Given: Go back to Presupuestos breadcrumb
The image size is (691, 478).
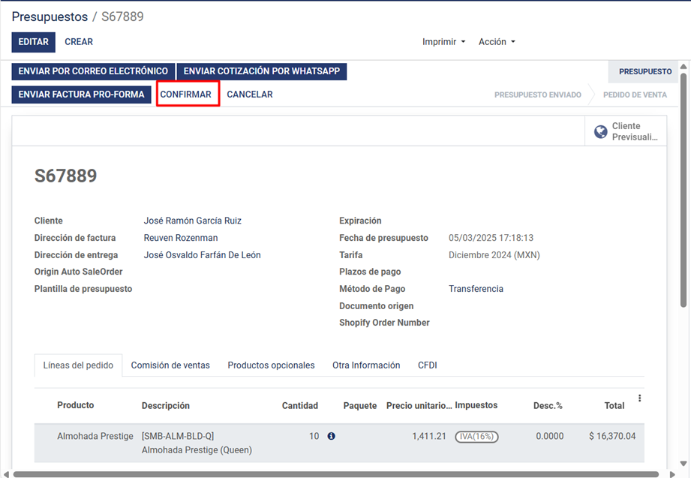Looking at the screenshot, I should point(50,17).
